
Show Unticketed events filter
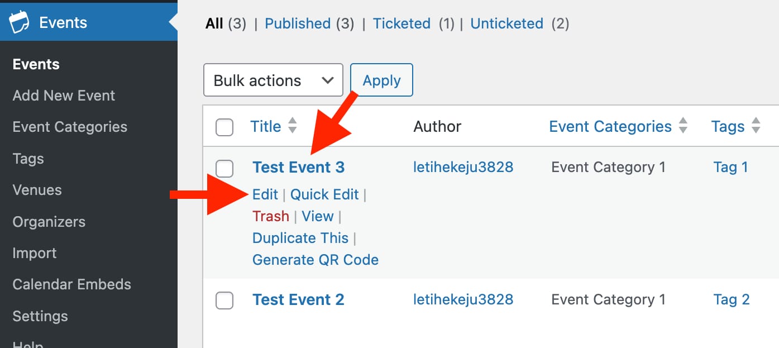click(x=506, y=23)
